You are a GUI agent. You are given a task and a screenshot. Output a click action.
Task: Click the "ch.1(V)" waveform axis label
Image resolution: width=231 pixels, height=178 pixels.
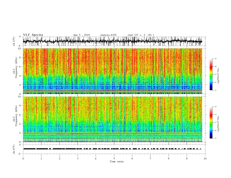pos(14,41)
